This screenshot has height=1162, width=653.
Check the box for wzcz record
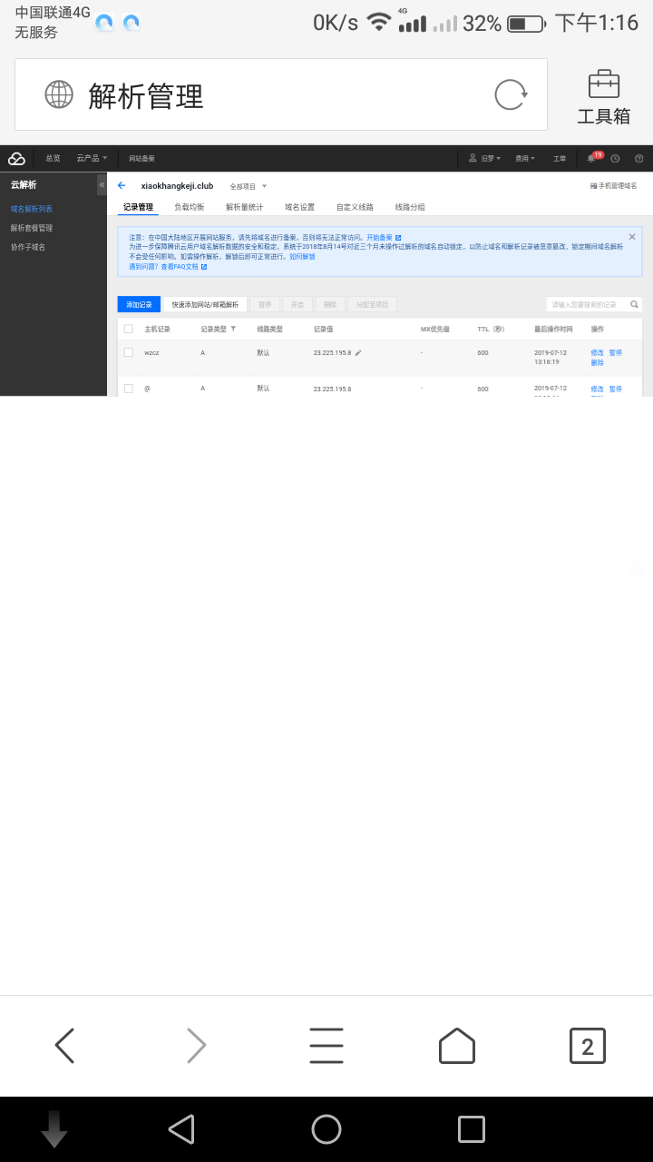[x=128, y=352]
